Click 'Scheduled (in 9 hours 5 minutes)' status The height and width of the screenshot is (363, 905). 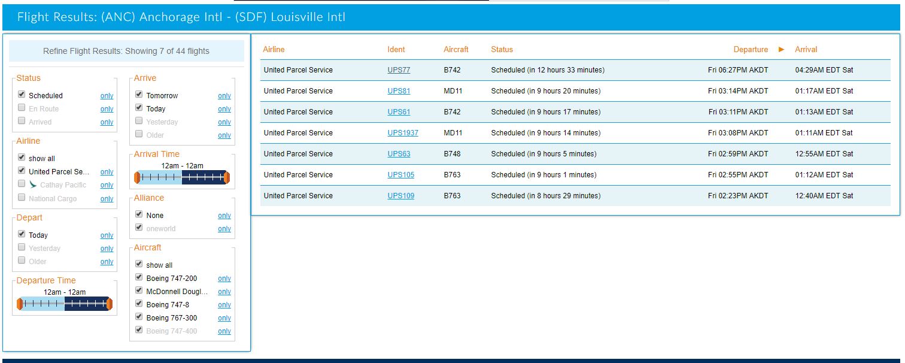(543, 154)
